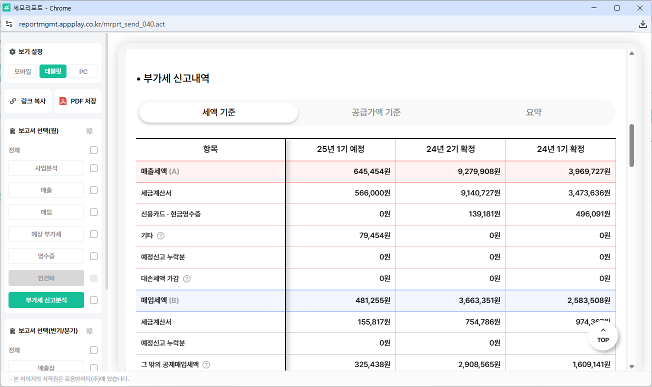Switch view to 모바일 mode

point(23,71)
